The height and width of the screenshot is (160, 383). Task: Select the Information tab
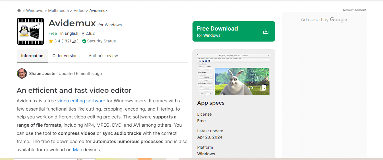point(32,56)
